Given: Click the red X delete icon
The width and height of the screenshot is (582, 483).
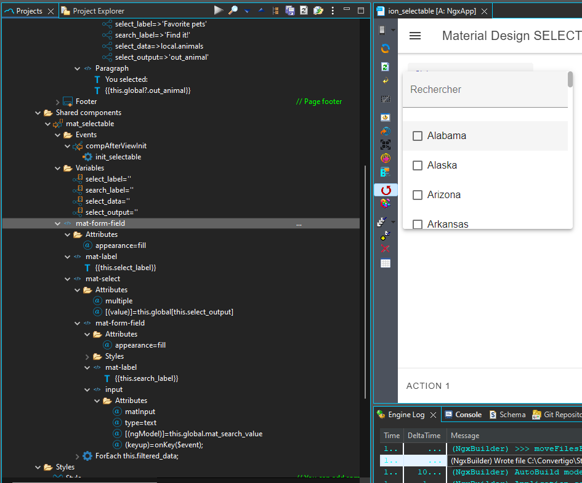Looking at the screenshot, I should point(386,249).
